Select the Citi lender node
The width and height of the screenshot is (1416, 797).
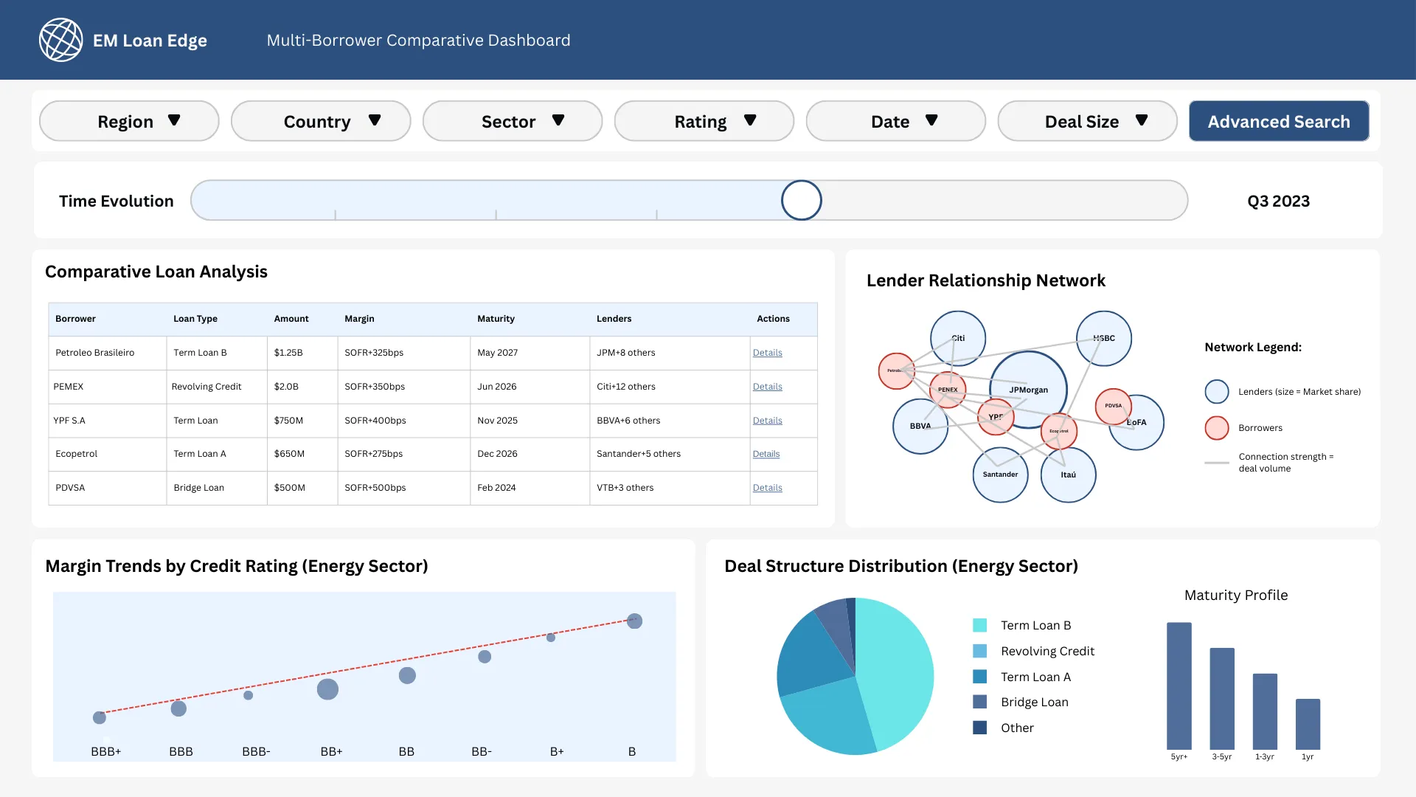tap(958, 338)
